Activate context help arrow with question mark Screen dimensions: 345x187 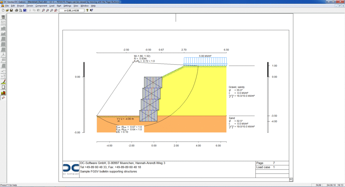pos(92,10)
